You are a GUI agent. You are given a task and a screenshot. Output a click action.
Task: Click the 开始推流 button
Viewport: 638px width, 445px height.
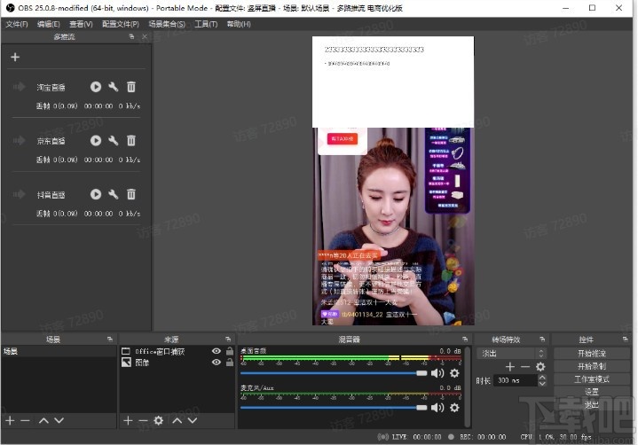click(x=592, y=353)
